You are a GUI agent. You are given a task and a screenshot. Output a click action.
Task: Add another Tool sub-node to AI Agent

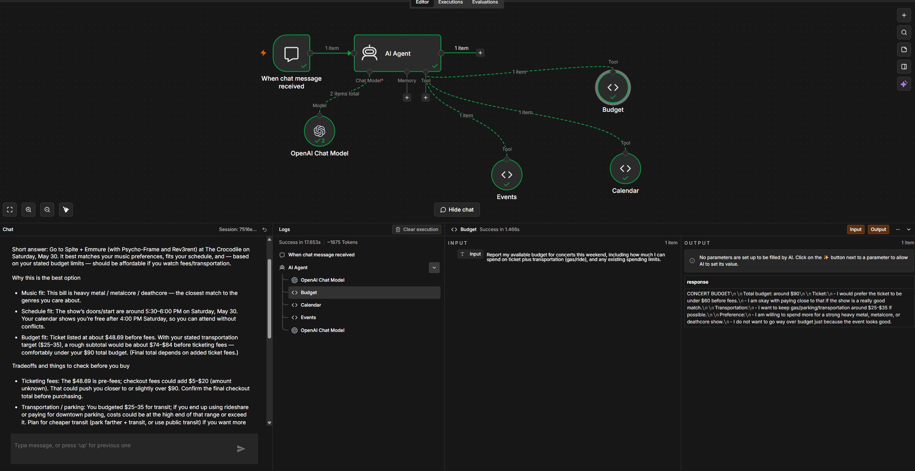426,98
